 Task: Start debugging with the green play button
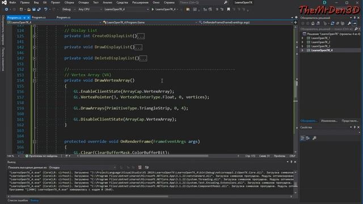[x=153, y=9]
